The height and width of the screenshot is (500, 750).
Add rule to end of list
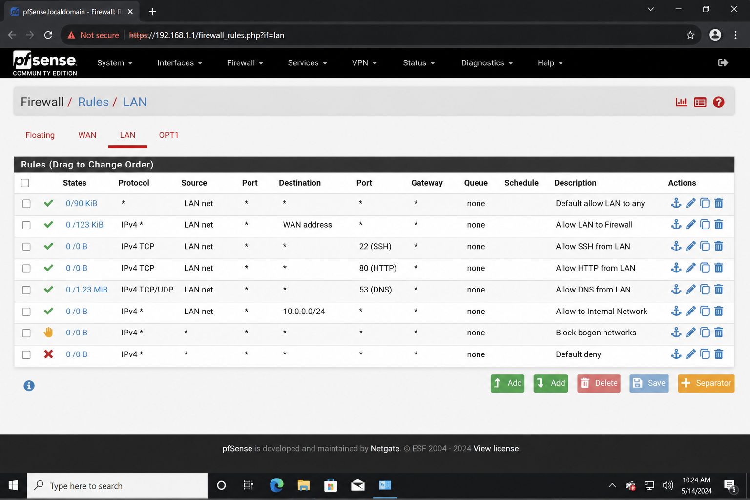coord(551,383)
